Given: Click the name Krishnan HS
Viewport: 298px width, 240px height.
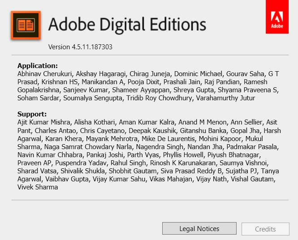Looking at the screenshot, I should point(60,82).
